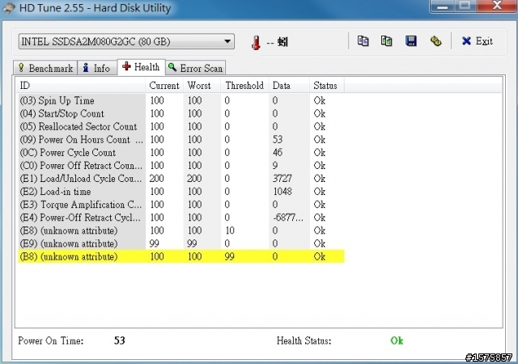Click the Status column header
The width and height of the screenshot is (518, 364).
pos(327,86)
